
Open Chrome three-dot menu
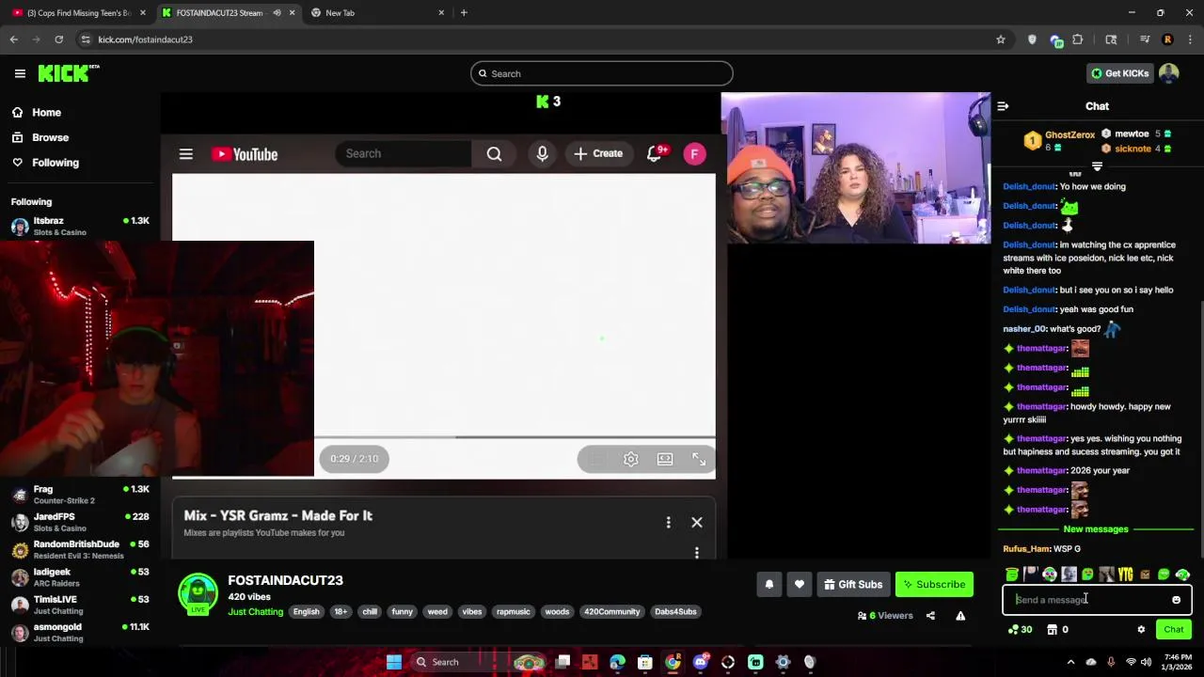coord(1190,39)
